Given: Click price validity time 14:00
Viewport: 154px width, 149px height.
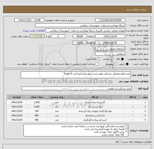Looking at the screenshot, I should 80,43.
